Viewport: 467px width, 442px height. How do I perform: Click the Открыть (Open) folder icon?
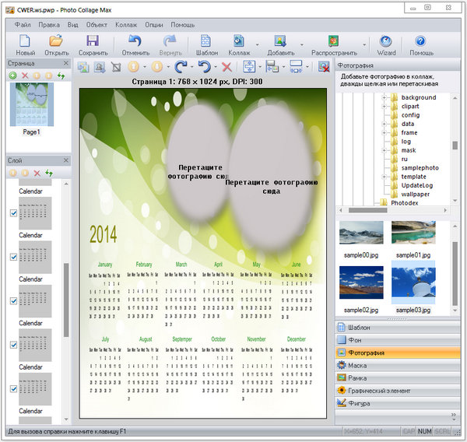56,42
